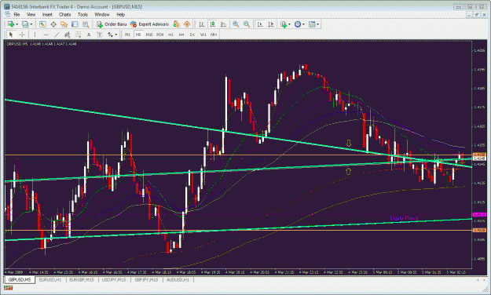Select the Vertical Line drawing tool
This screenshot has height=295, width=491.
click(35, 35)
